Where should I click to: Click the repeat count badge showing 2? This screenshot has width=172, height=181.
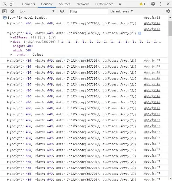(x=5, y=18)
